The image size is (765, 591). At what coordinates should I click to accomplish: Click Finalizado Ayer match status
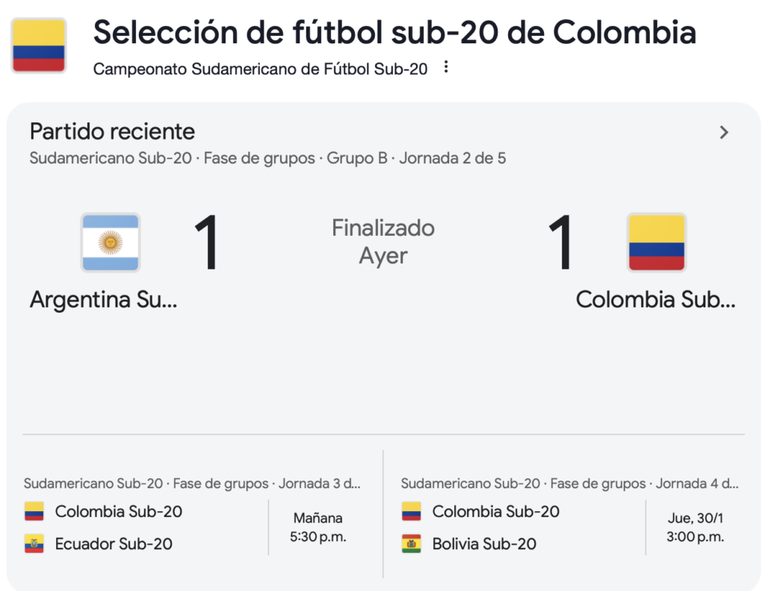[x=383, y=242]
